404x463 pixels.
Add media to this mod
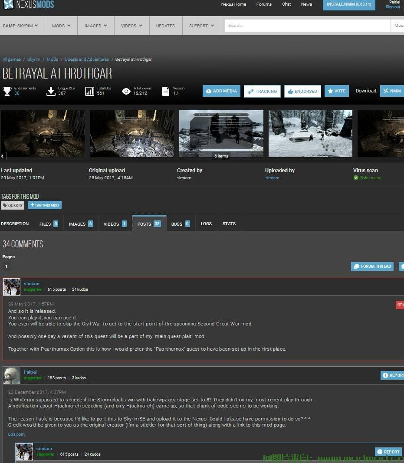(x=221, y=91)
